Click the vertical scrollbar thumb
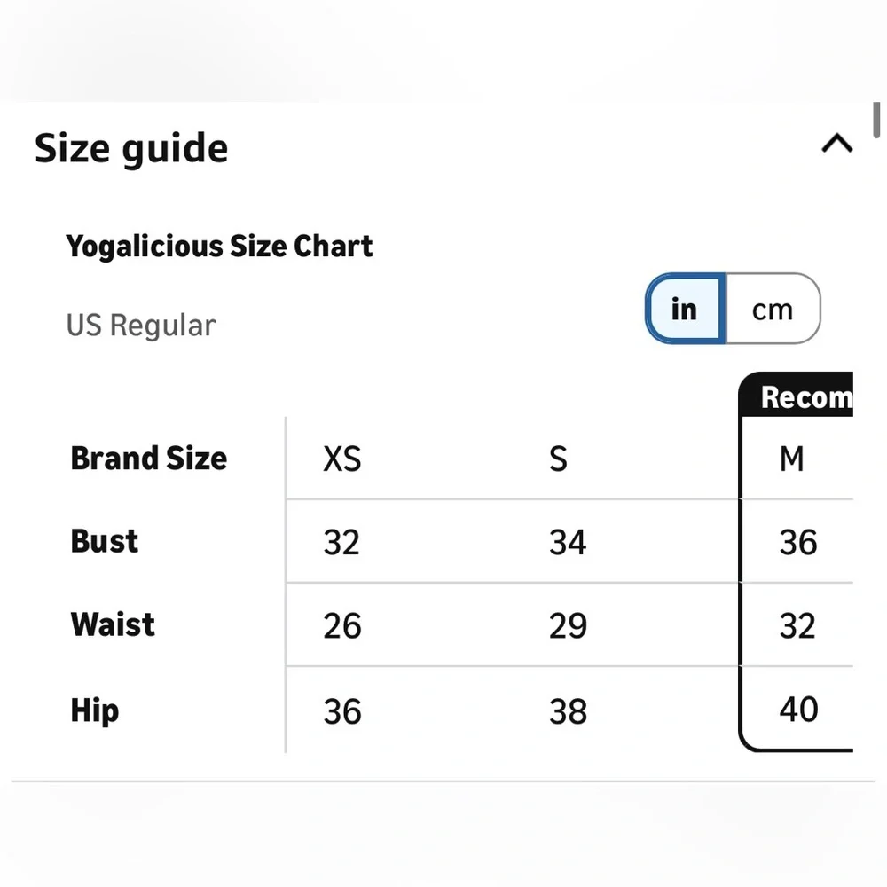The image size is (887, 887). coord(876,121)
